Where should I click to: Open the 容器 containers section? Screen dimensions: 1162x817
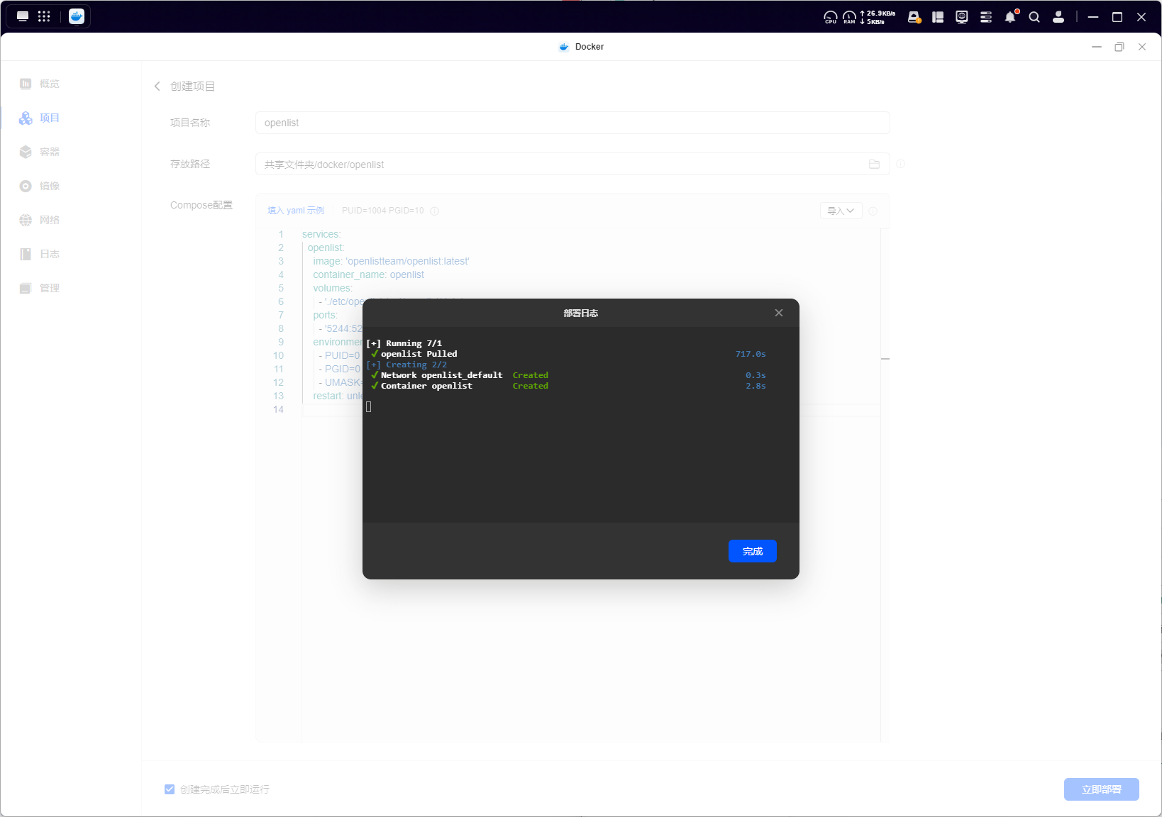[x=40, y=152]
